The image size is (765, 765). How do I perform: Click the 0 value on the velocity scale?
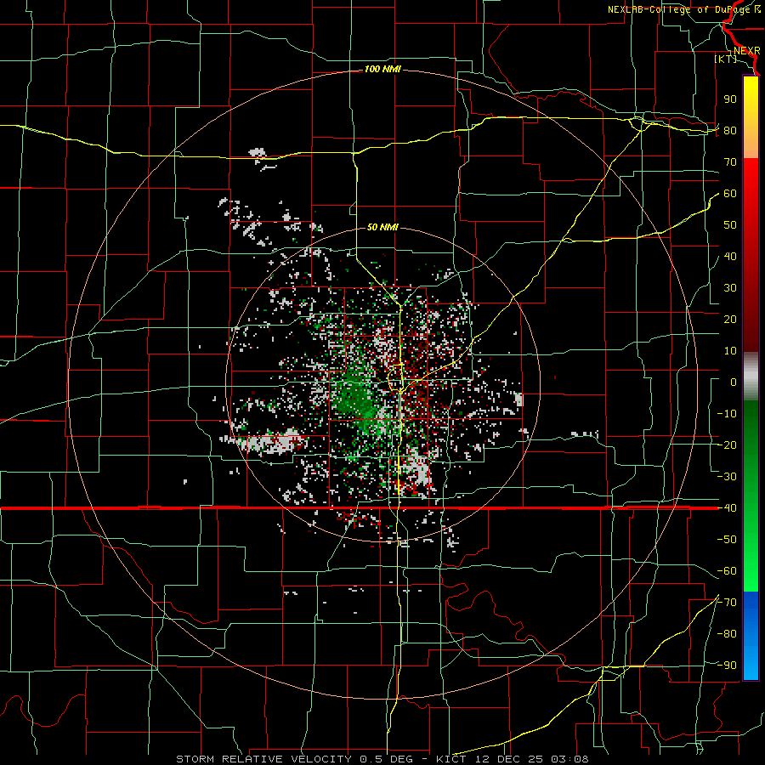pyautogui.click(x=734, y=382)
